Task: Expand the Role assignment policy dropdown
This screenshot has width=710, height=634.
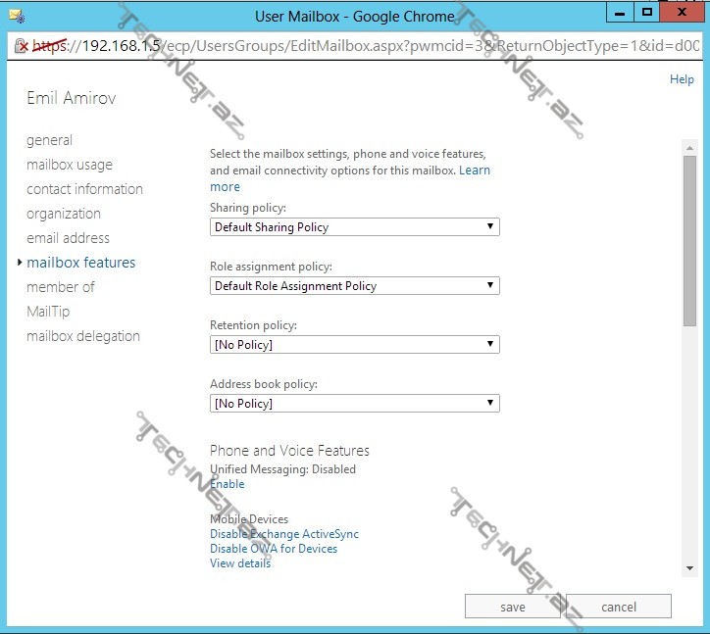Action: coord(355,286)
